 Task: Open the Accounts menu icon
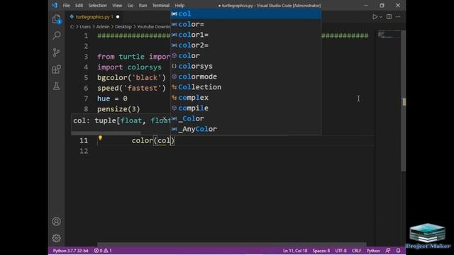57,222
